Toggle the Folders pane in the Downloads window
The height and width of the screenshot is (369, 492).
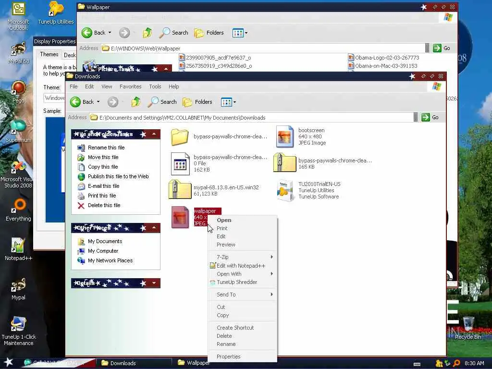point(197,102)
